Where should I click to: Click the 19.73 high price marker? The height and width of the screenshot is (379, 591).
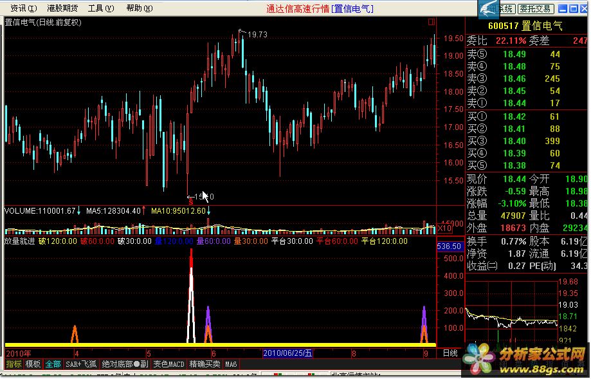pos(257,35)
